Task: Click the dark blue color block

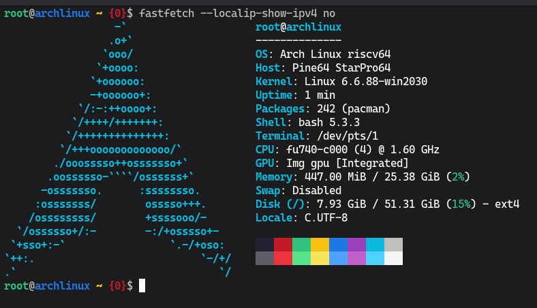Action: point(339,245)
